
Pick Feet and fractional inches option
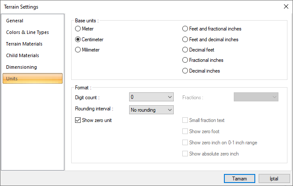click(185, 29)
